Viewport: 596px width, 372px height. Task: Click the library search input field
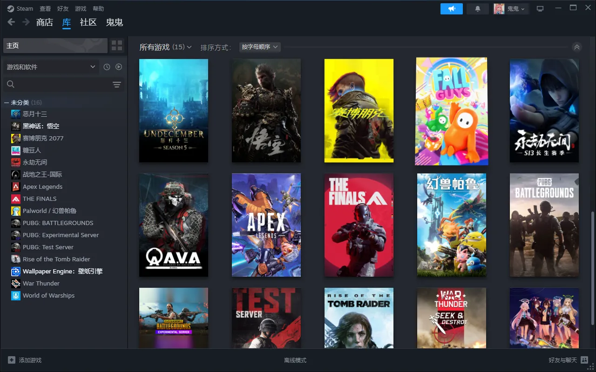point(63,85)
